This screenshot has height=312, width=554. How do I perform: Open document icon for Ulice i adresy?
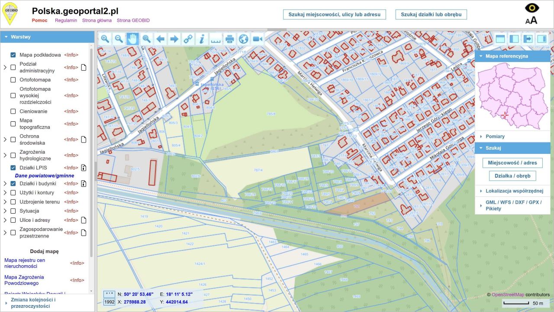(84, 220)
